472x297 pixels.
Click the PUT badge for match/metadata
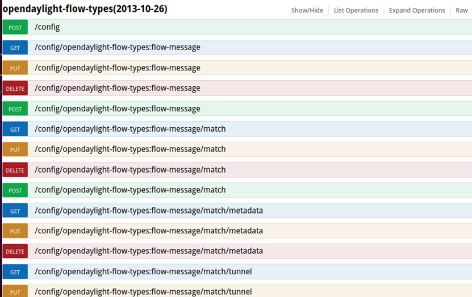pos(15,231)
